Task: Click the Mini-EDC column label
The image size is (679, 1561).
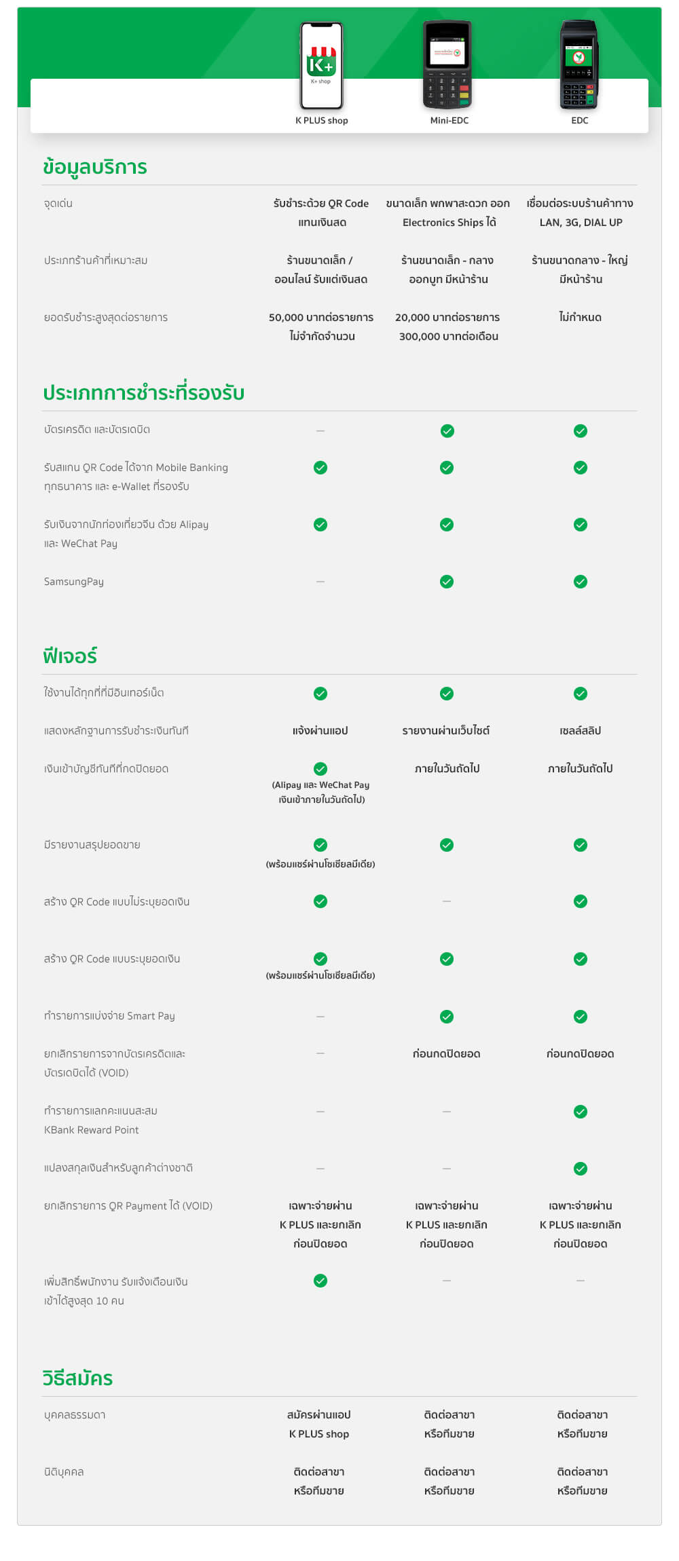Action: [449, 121]
